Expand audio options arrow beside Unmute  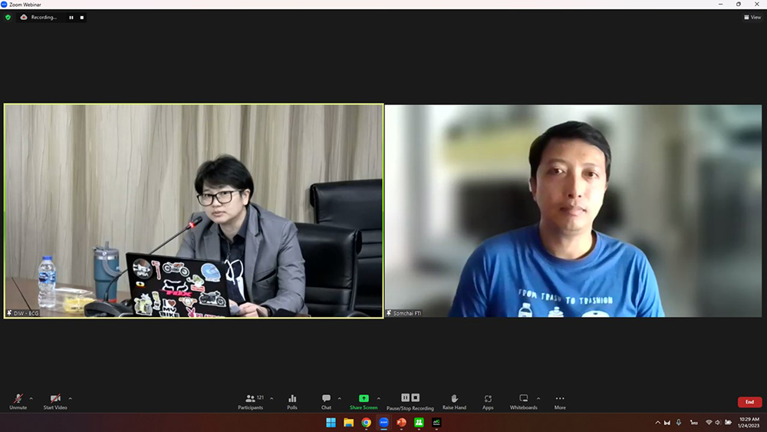pyautogui.click(x=31, y=398)
